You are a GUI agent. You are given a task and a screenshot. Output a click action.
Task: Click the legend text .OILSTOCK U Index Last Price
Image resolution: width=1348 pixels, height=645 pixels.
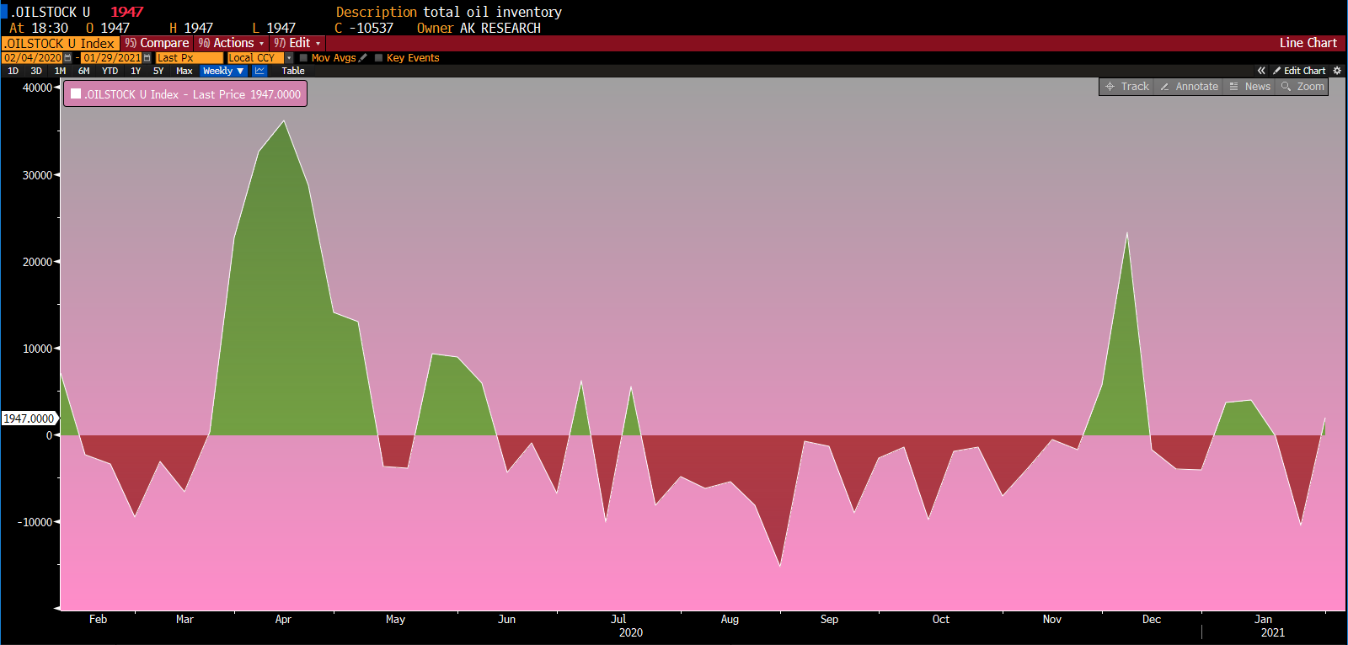(x=192, y=94)
